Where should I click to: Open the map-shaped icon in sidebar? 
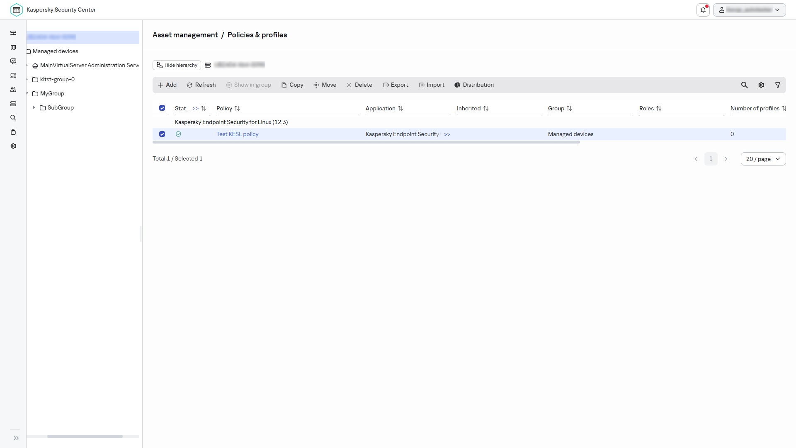pos(13,47)
